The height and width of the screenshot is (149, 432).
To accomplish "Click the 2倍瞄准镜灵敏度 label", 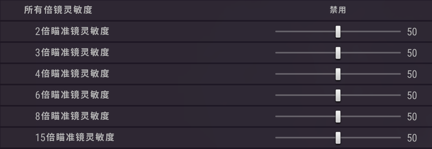I will click(x=72, y=31).
